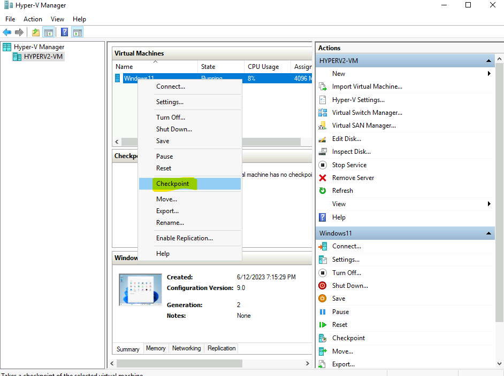Click the virtual machines list scroll-left arrow

click(117, 142)
